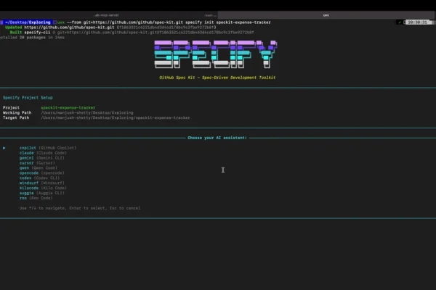
Task: Select the kilocode (Kilo Code) entry
Action: tap(44, 188)
